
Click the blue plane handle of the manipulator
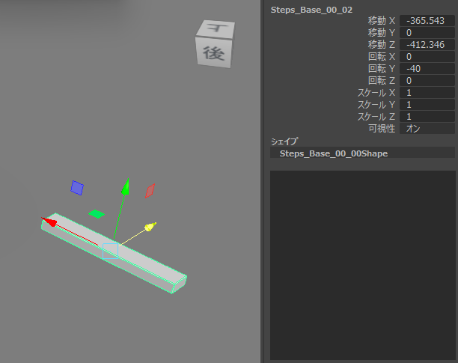click(x=77, y=188)
